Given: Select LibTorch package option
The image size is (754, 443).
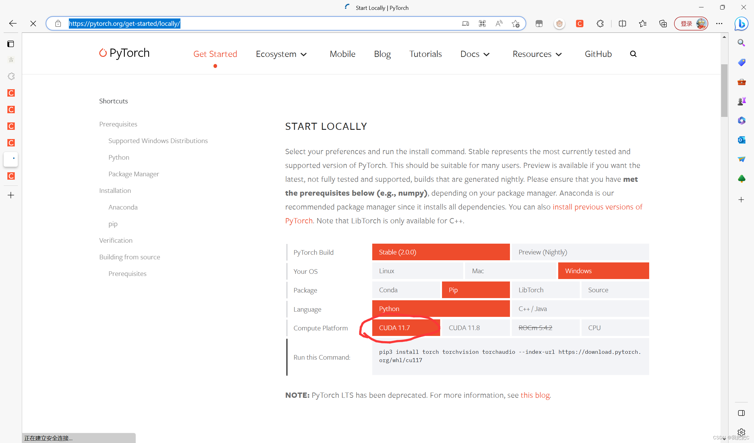Looking at the screenshot, I should coord(545,290).
